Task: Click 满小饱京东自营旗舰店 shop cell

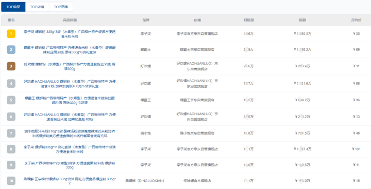Action: click(x=197, y=133)
